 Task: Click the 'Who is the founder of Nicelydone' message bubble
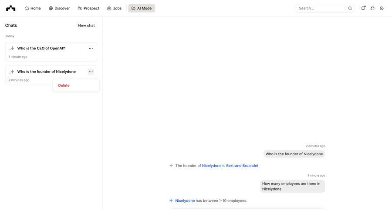[x=294, y=154]
